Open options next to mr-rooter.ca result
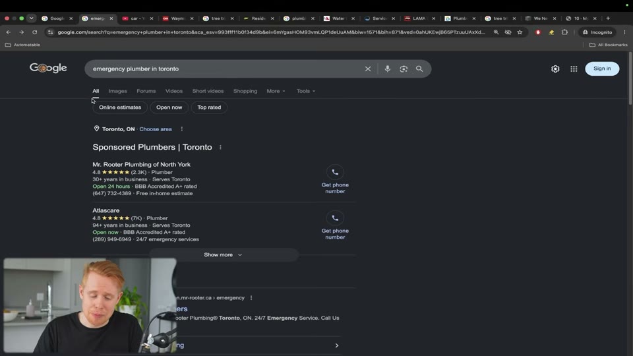Screen dimensions: 633x356 tap(251, 298)
